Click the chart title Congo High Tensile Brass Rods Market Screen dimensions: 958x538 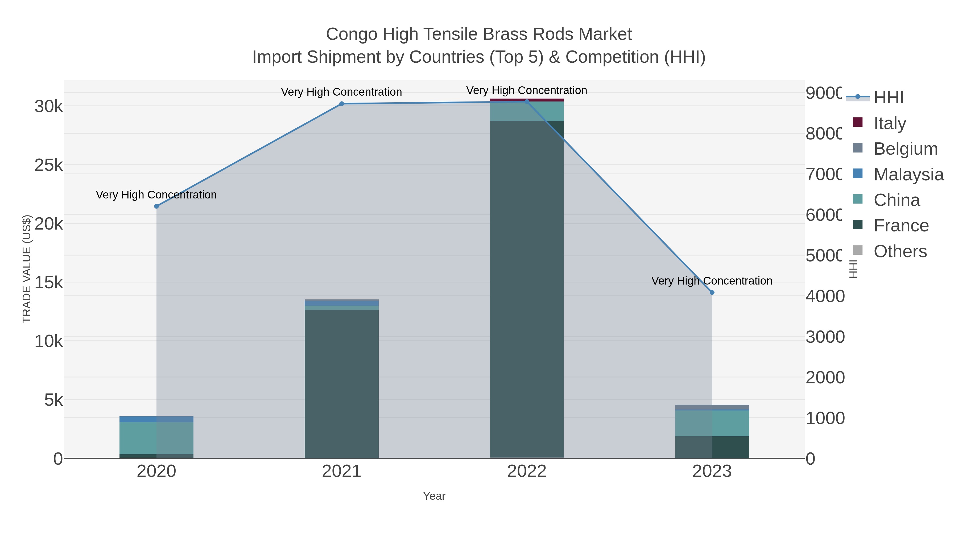coord(479,34)
